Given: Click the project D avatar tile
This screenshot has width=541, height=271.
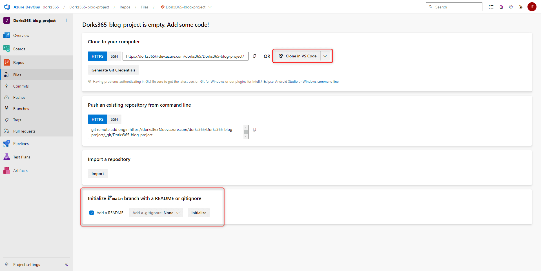Looking at the screenshot, I should [x=7, y=20].
